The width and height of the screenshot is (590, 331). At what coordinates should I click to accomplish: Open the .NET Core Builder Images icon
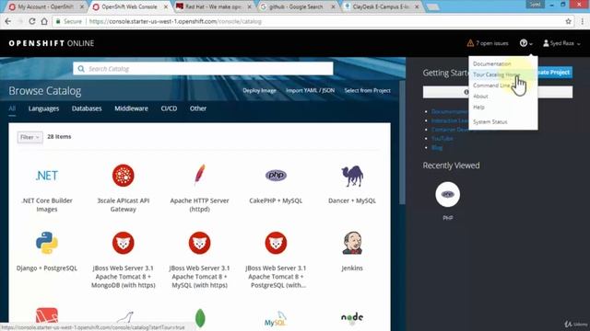47,176
